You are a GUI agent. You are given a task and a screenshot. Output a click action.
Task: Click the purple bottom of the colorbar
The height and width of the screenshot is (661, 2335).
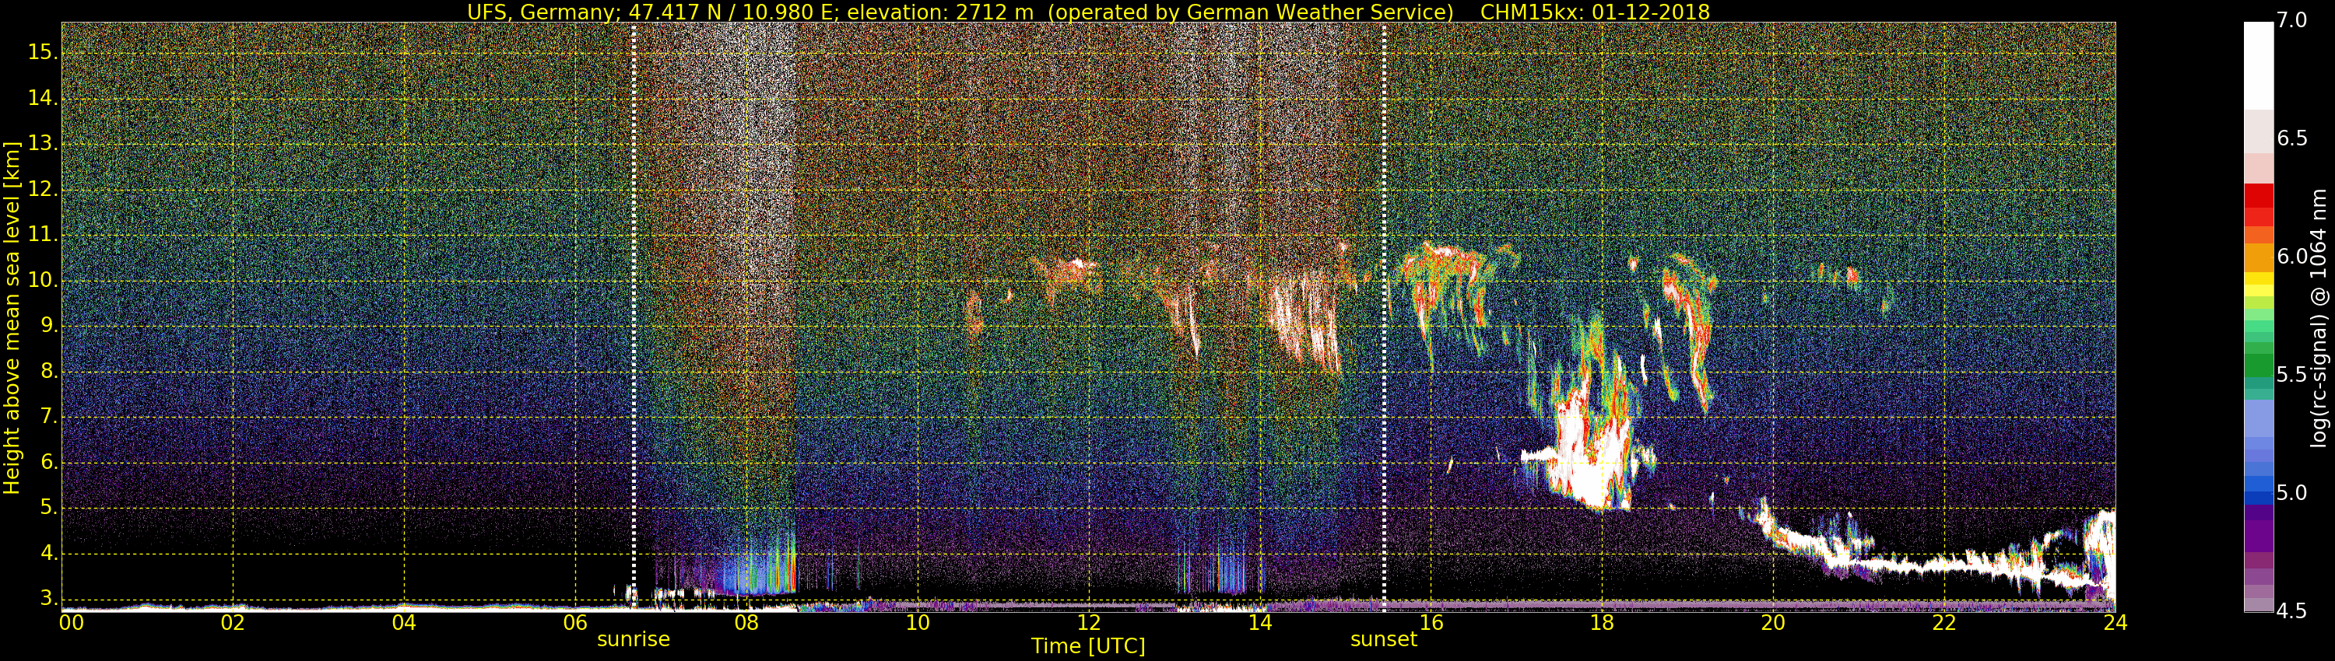[2258, 579]
